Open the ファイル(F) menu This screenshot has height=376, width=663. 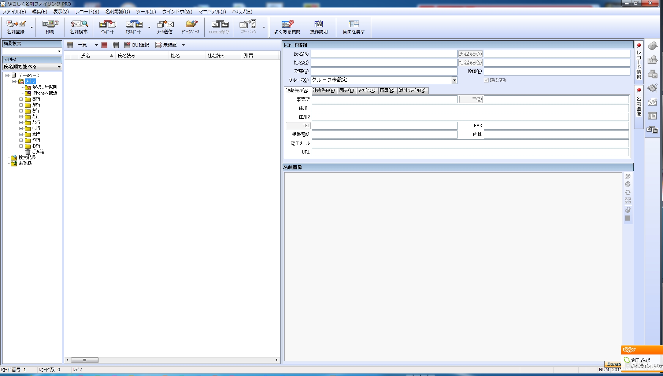(14, 12)
